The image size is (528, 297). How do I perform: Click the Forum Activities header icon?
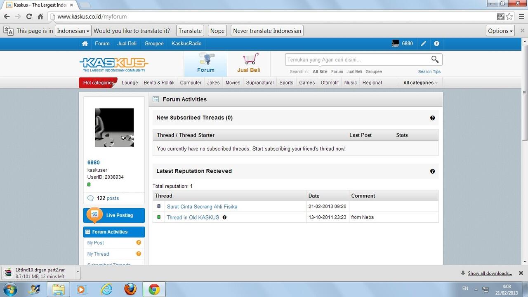coord(156,99)
